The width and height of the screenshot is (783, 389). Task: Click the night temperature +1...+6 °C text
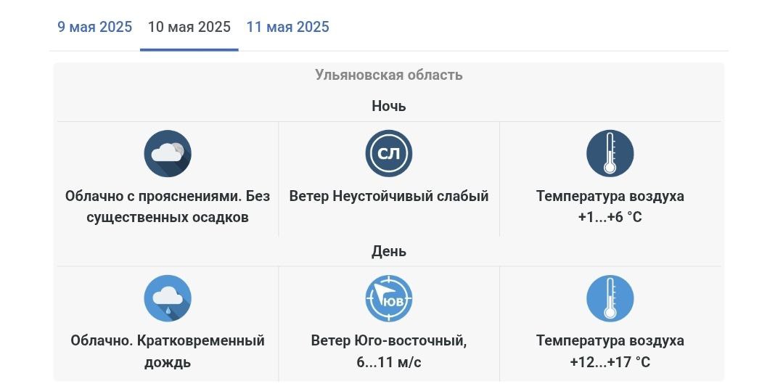(x=610, y=218)
